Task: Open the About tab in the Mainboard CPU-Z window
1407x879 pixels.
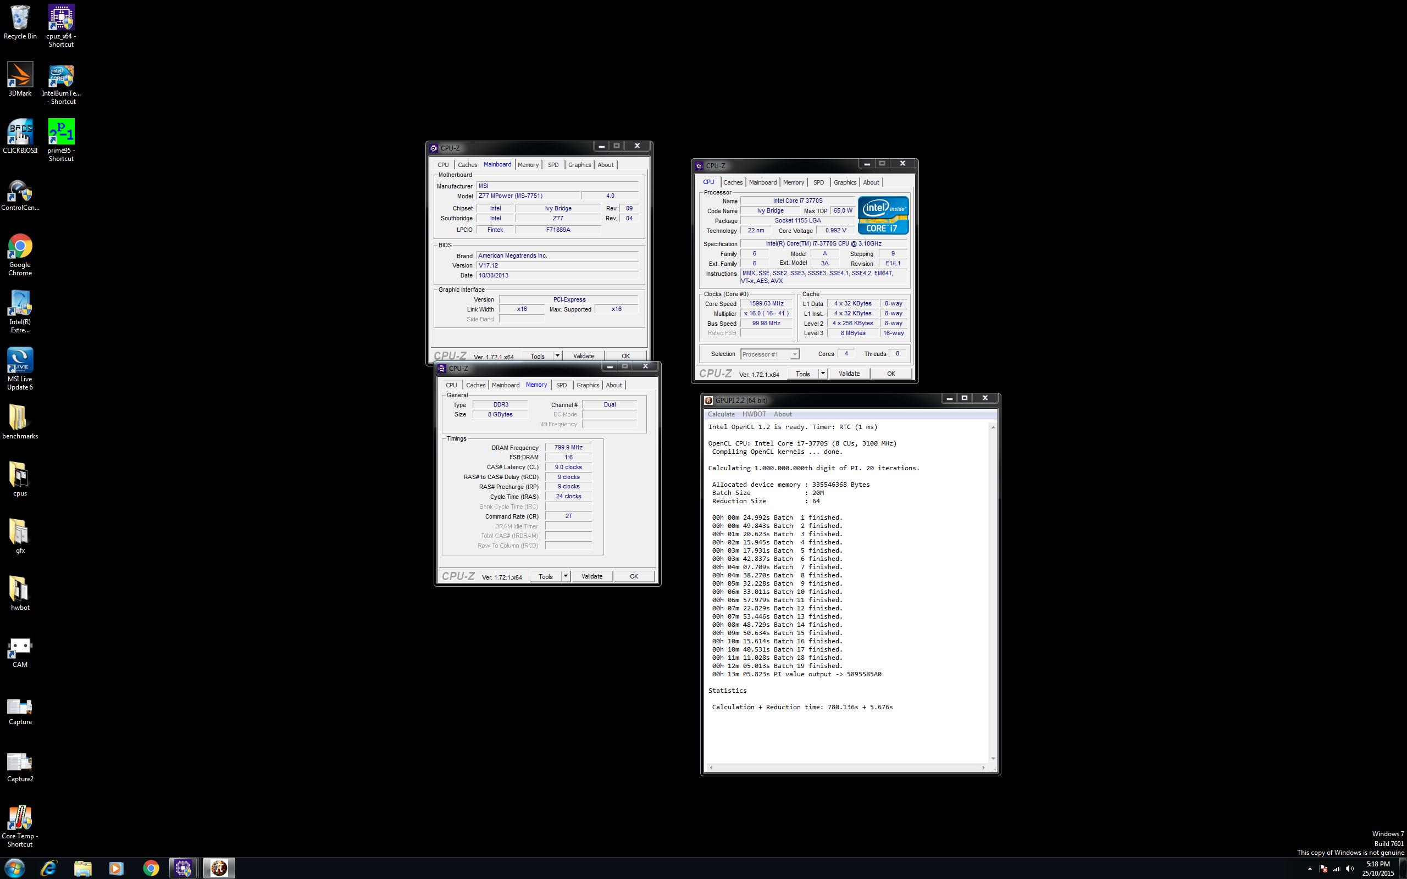Action: click(x=605, y=165)
